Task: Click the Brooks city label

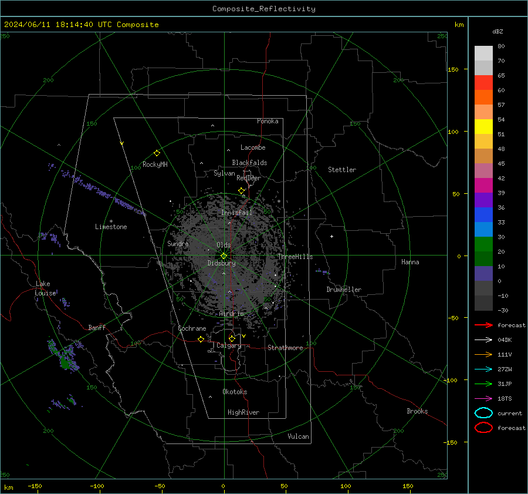Action: [417, 411]
